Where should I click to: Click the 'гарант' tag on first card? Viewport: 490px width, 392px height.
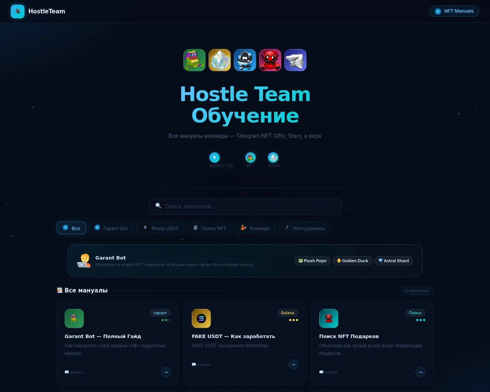click(x=160, y=313)
